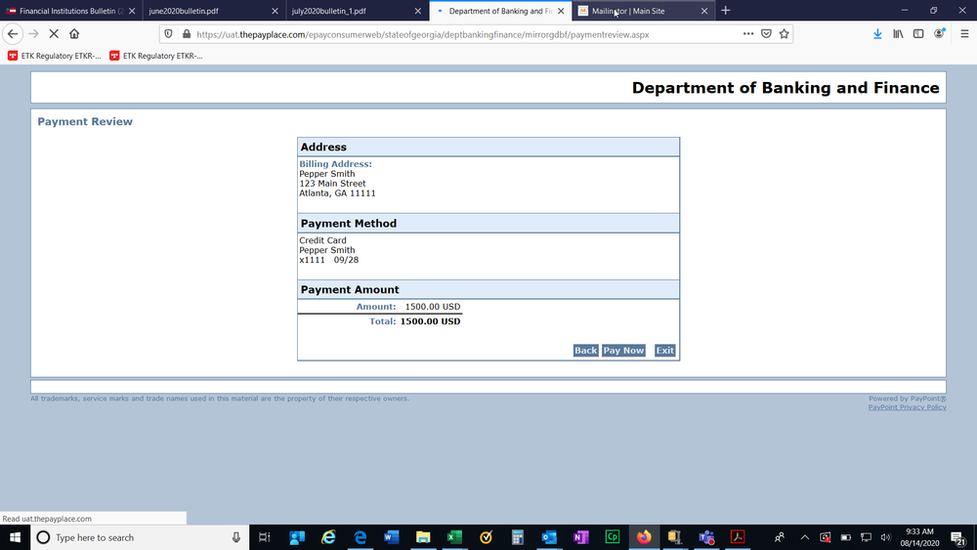Switch to the june2020bulletin.pdf tab
This screenshot has height=550, width=977.
coord(204,11)
